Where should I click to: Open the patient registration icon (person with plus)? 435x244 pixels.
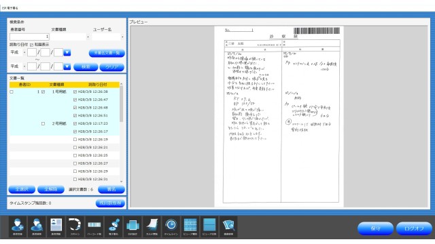pos(18,226)
